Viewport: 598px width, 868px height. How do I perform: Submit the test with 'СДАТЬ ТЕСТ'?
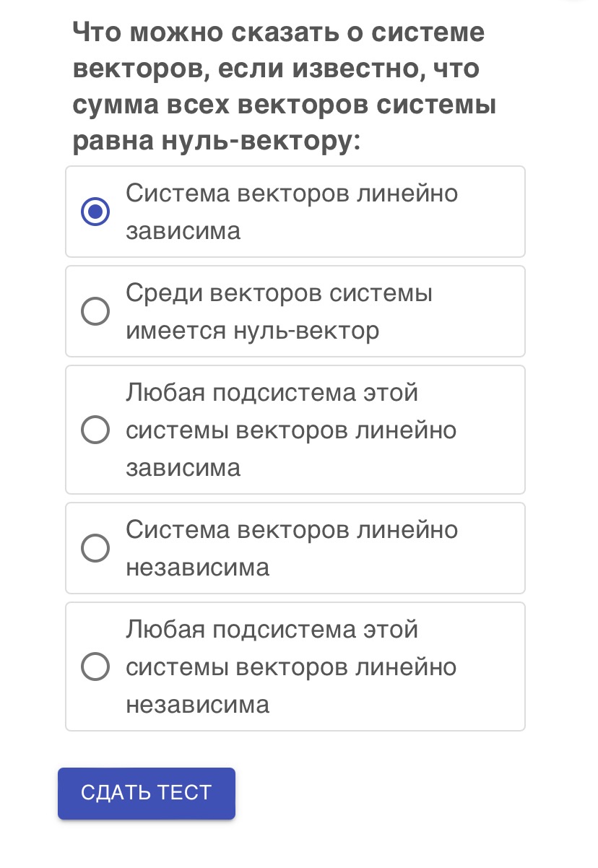(147, 793)
